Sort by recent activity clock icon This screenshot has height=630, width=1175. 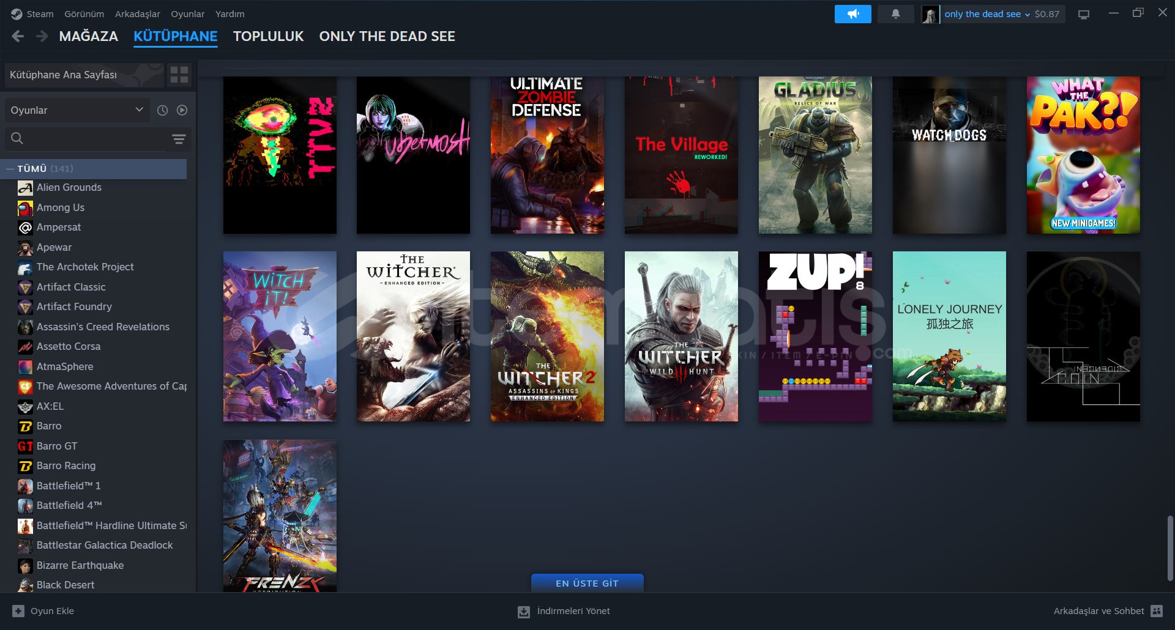(x=162, y=110)
